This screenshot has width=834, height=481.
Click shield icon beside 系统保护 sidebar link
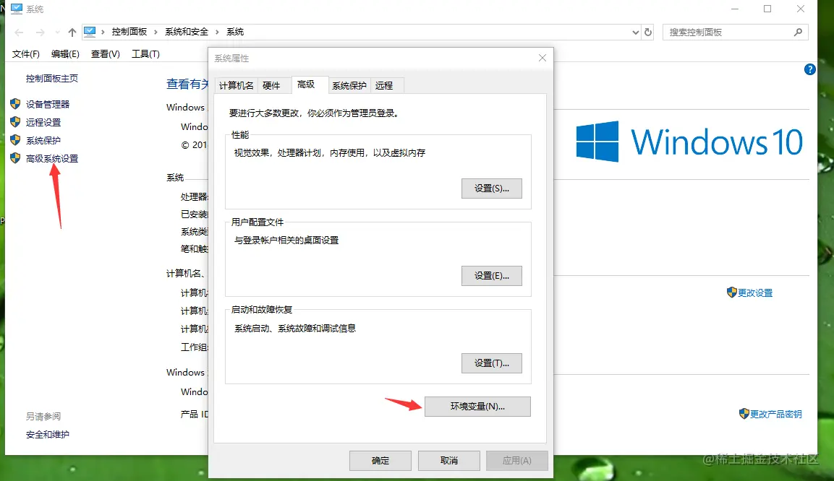click(x=15, y=139)
